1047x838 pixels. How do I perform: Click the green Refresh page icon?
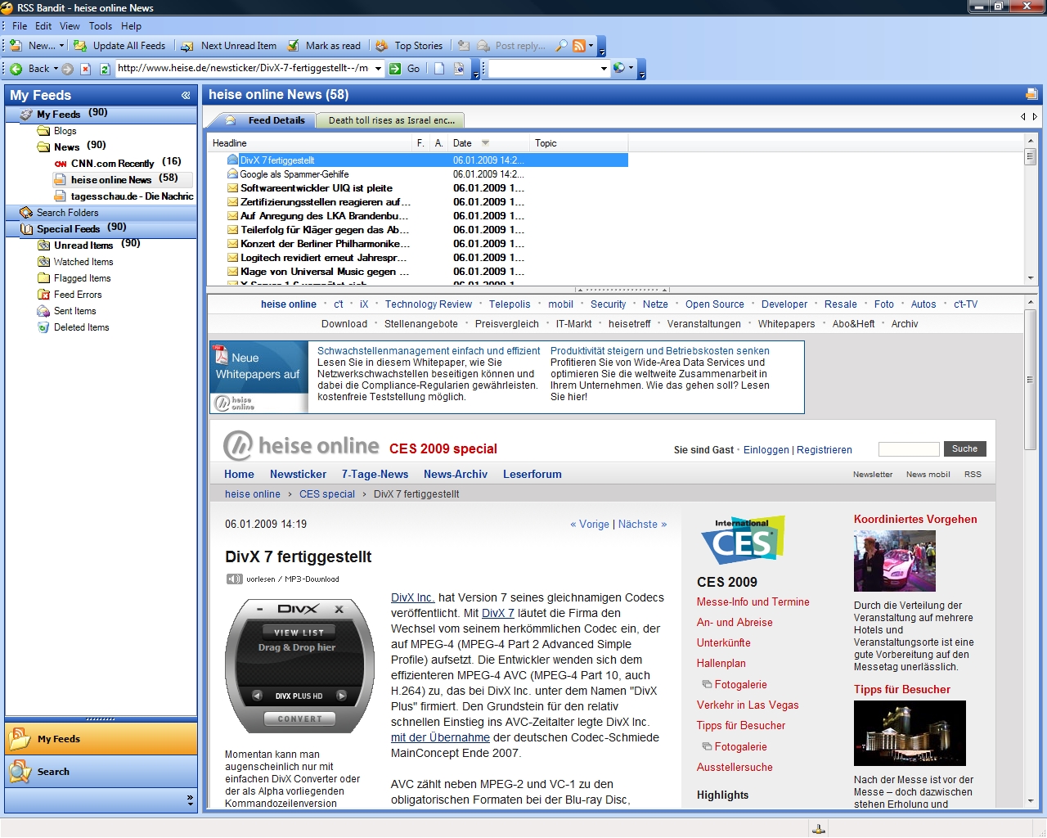[x=105, y=69]
